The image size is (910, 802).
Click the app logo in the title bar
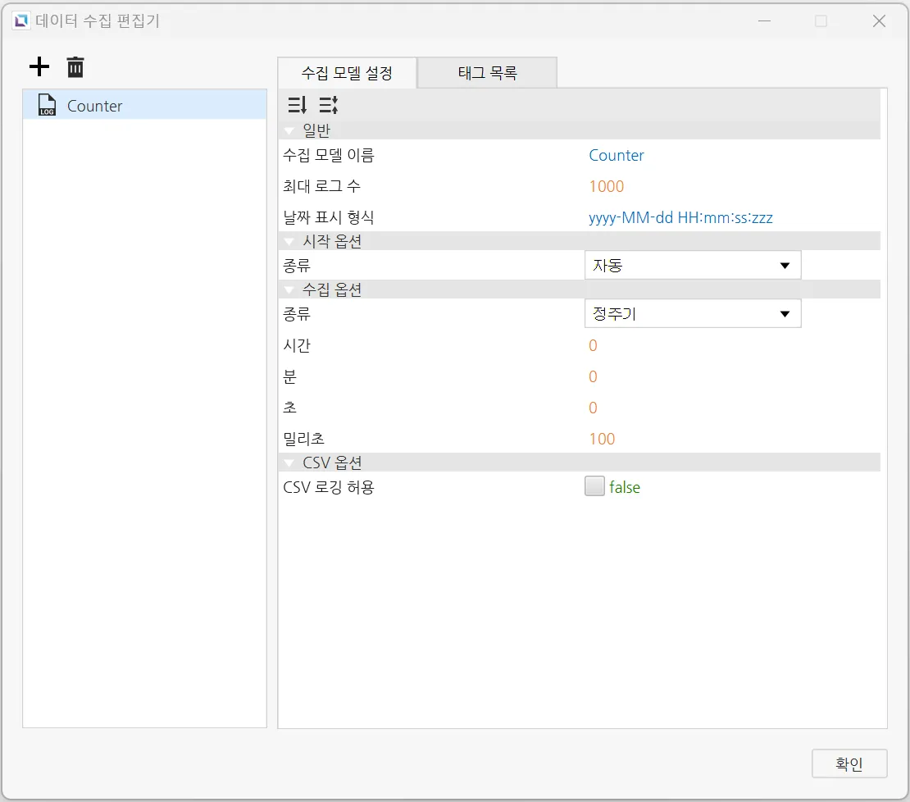coord(22,21)
